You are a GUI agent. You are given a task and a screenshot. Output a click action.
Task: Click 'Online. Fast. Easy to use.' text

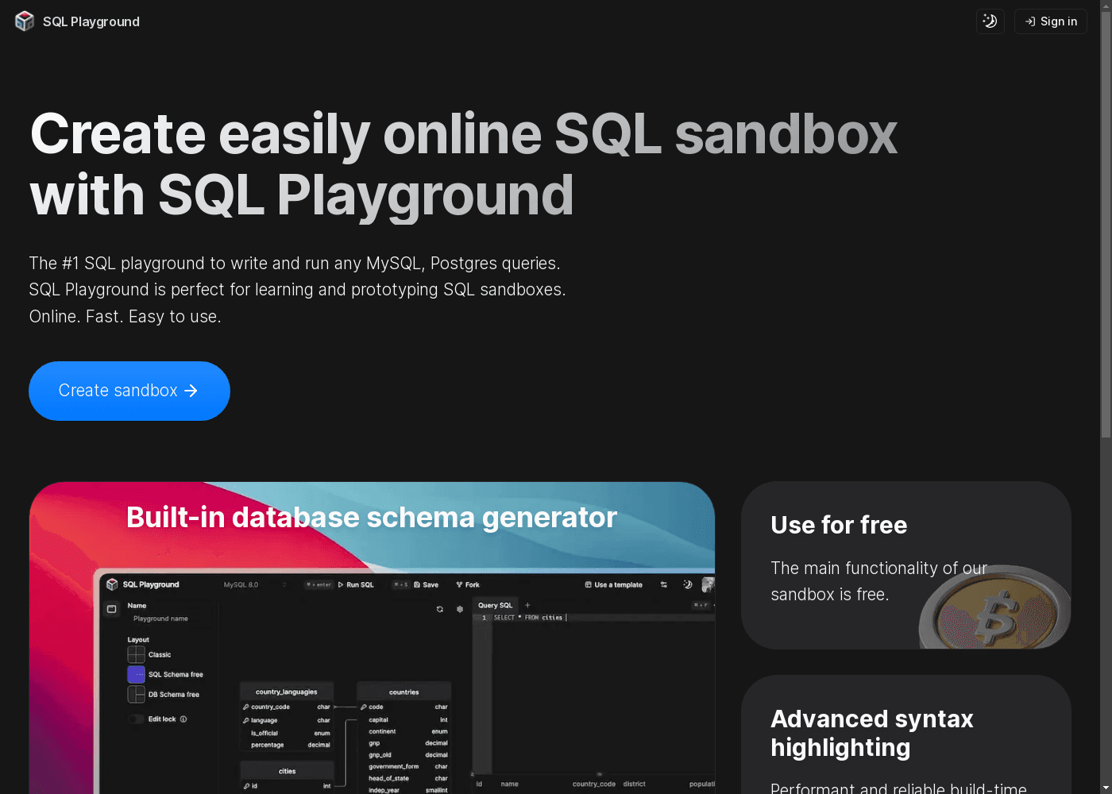pyautogui.click(x=125, y=316)
